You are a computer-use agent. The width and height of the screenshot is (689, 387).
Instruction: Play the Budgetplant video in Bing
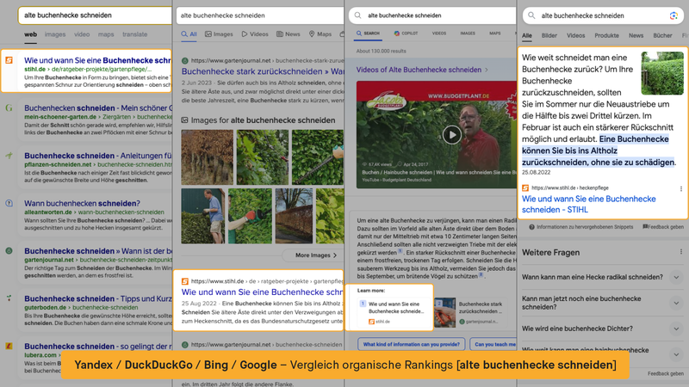coord(451,135)
